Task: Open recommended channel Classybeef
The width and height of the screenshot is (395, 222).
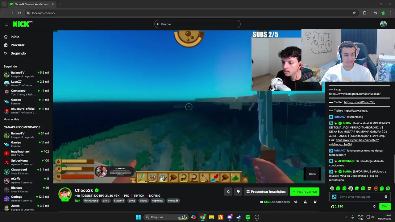Action: coord(26,171)
